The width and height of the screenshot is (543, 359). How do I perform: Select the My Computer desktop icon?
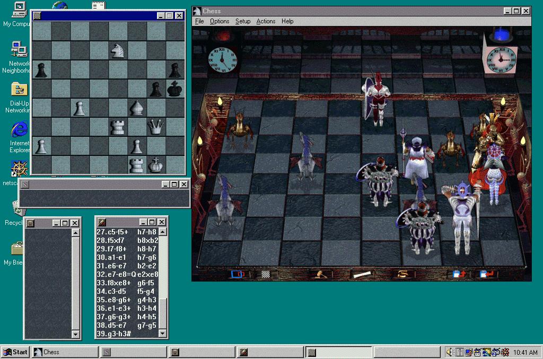tap(17, 14)
